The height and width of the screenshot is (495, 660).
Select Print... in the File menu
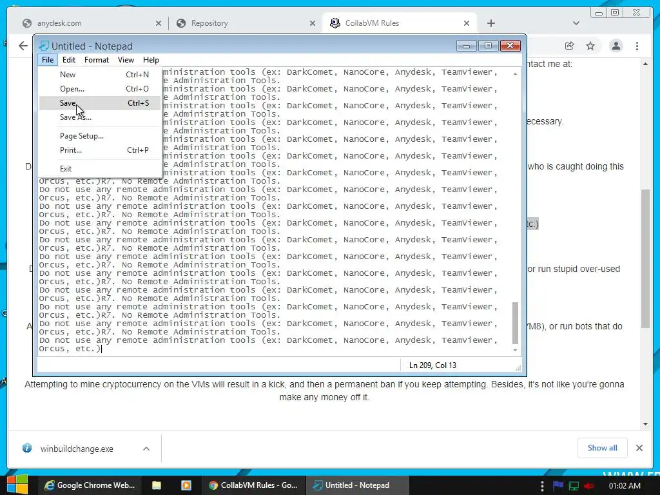pos(100,150)
